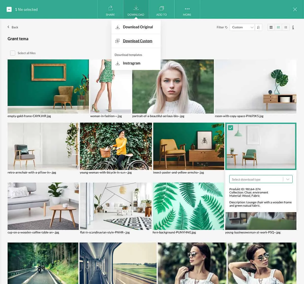This screenshot has height=284, width=304.
Task: Open the retro-armchair-with-a-pillow thumbnail
Action: tap(43, 146)
